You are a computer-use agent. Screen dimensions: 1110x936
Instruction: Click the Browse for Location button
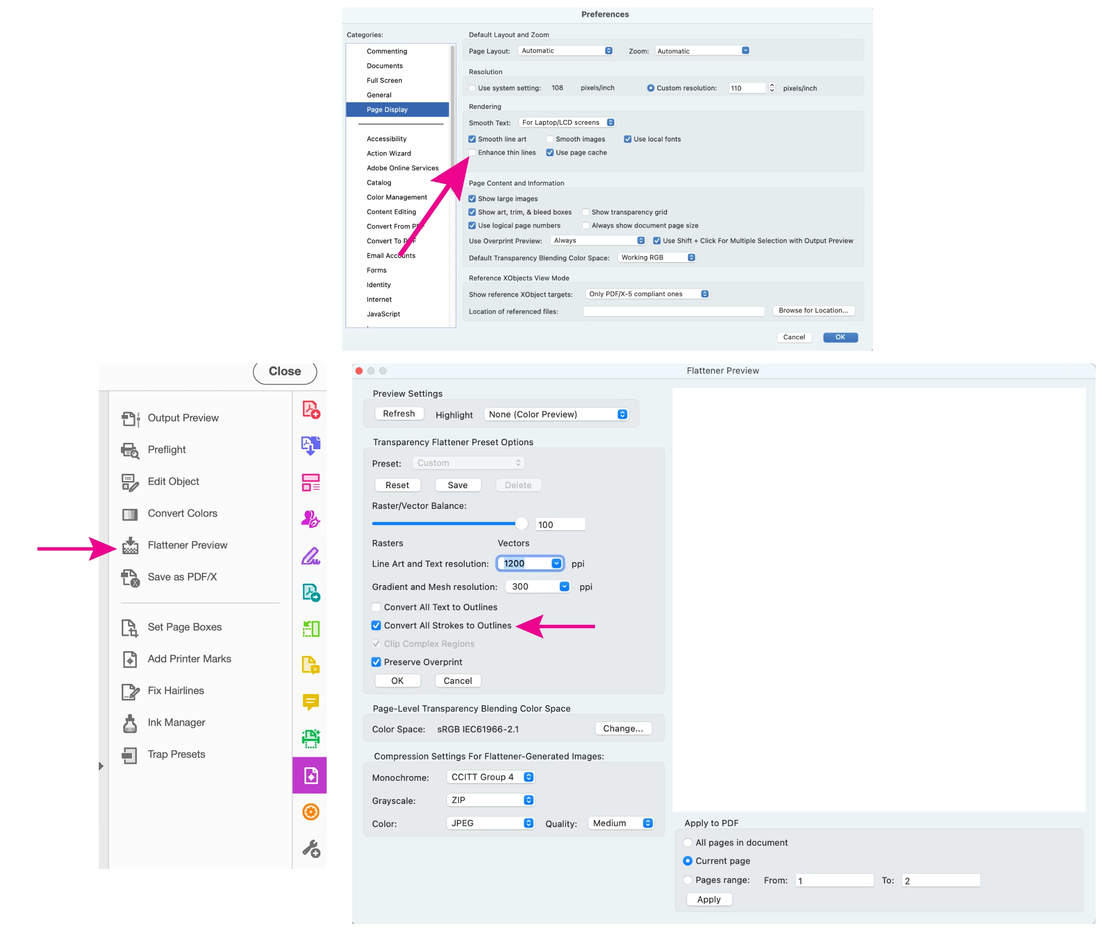pos(813,311)
